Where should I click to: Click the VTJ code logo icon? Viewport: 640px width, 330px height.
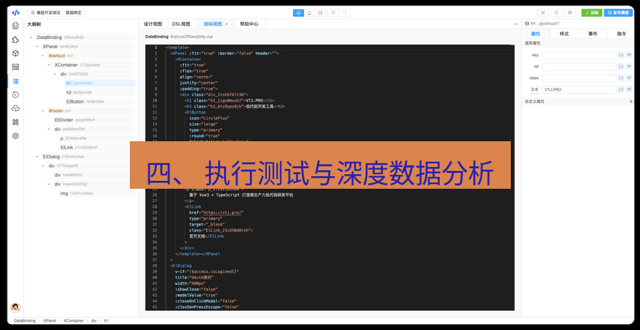[16, 13]
